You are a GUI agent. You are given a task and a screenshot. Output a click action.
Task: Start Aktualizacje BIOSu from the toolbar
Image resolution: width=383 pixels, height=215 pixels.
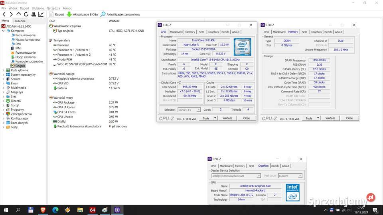click(x=82, y=14)
